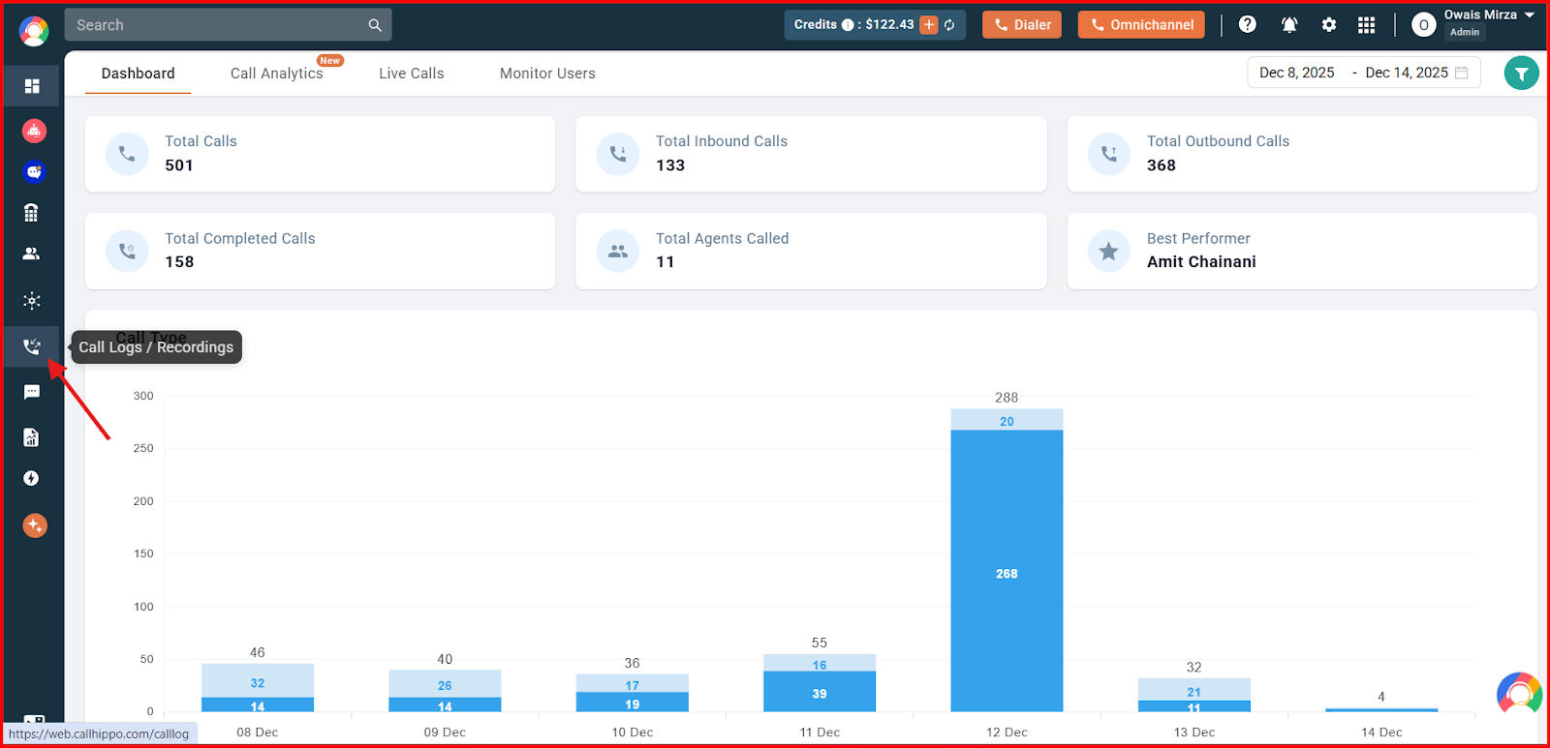The image size is (1550, 748).
Task: Click the Credits balance $122.43
Action: pos(889,25)
